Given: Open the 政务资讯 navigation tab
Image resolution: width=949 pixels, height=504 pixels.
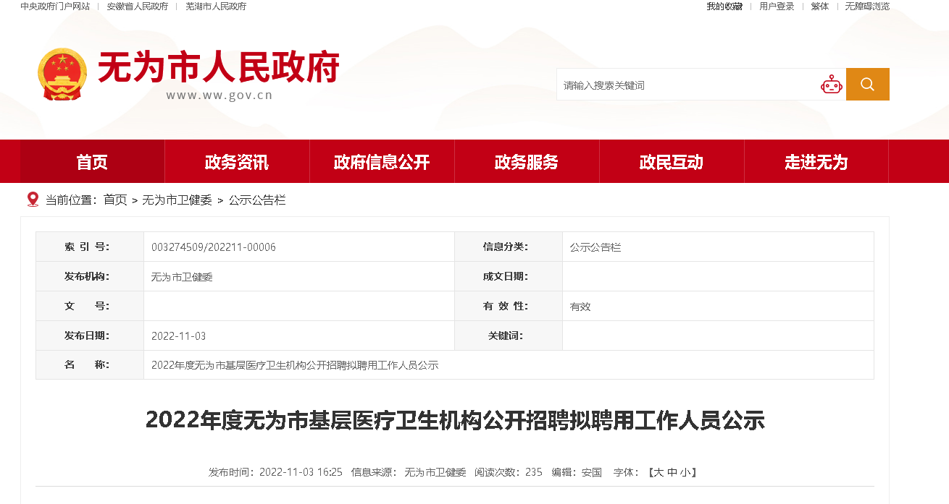Looking at the screenshot, I should [237, 162].
